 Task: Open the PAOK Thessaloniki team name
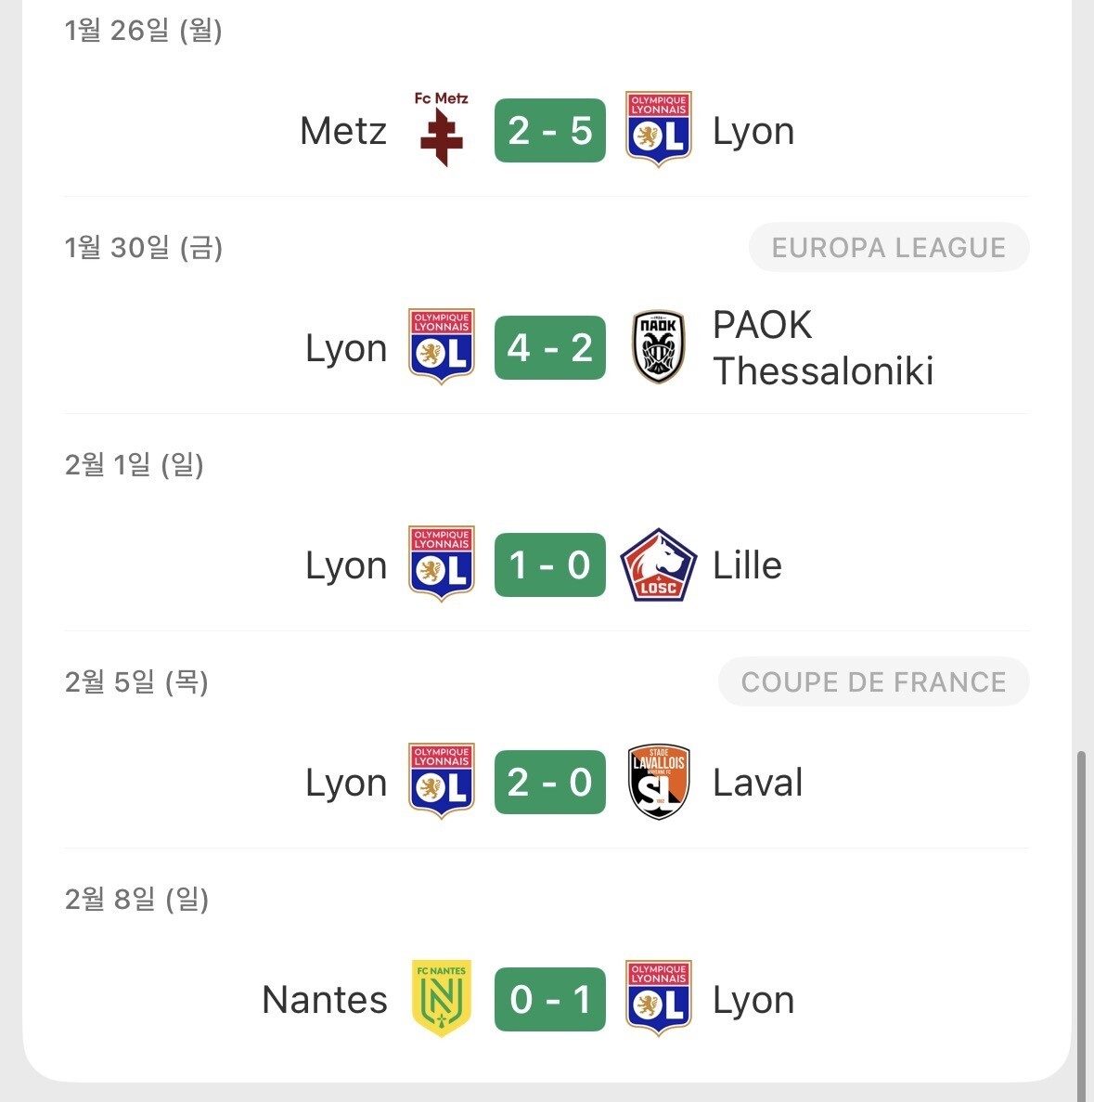coord(822,348)
